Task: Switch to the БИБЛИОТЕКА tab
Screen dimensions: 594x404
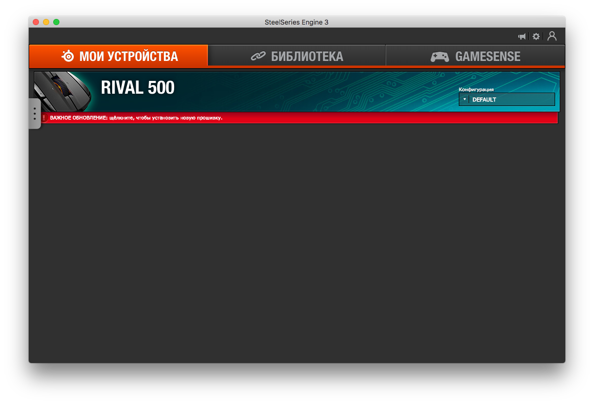Action: [296, 56]
